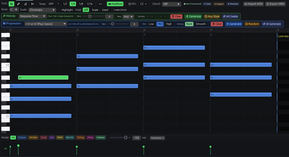Click the Melody bars value field
Viewport: 289px width, 157px height.
(109, 17)
